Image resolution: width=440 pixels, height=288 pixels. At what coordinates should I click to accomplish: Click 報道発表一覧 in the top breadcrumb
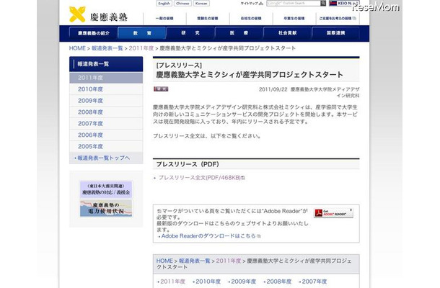pos(107,48)
